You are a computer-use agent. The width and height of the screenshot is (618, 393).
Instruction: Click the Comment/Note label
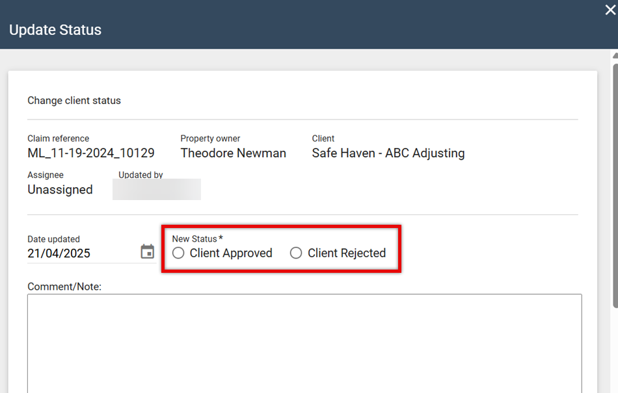pos(64,286)
